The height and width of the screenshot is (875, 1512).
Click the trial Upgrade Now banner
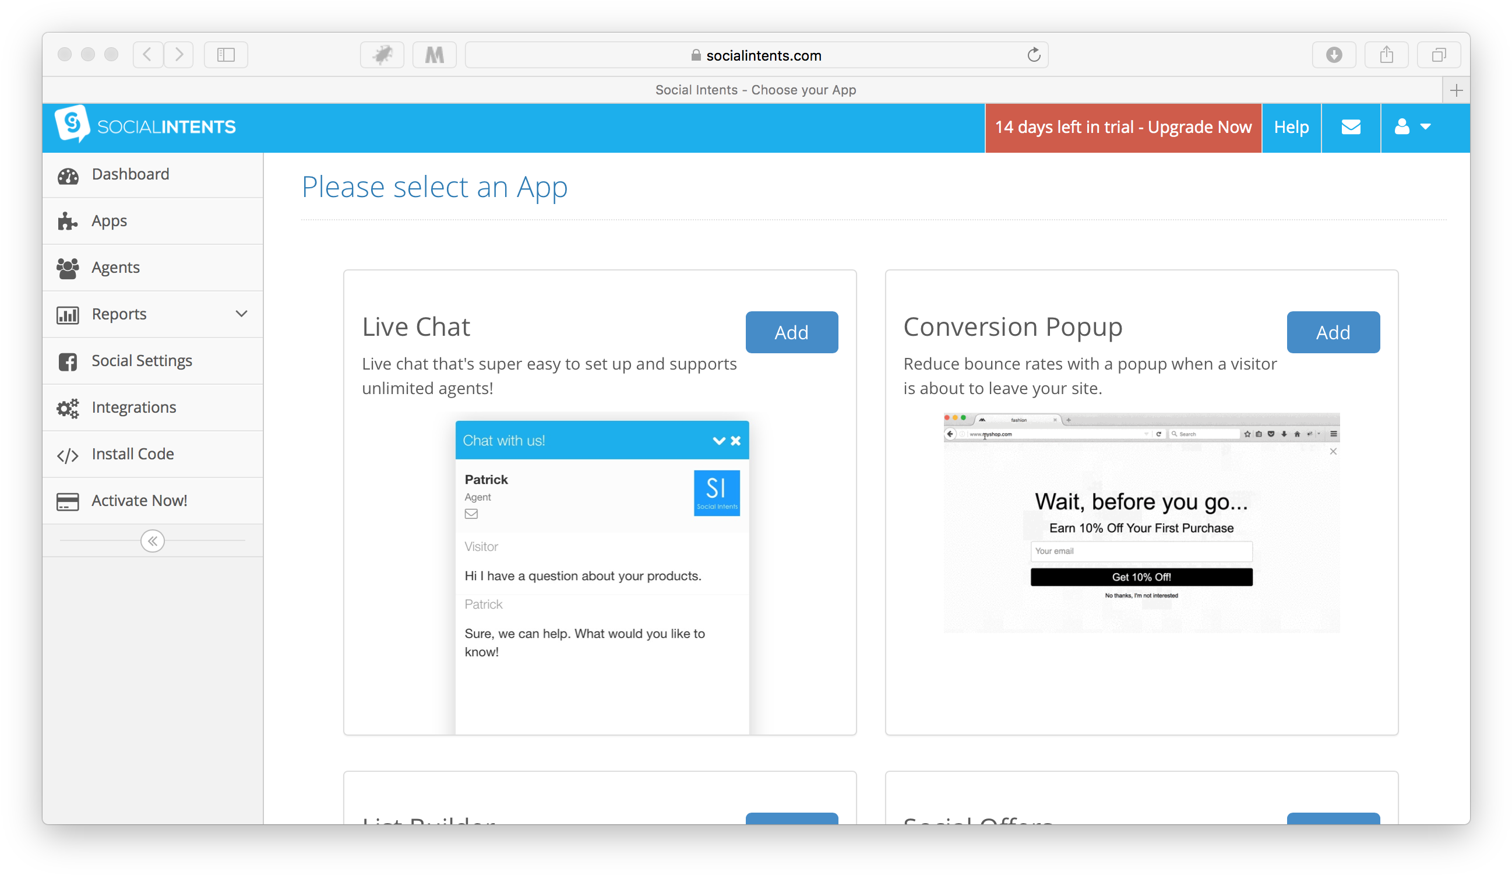click(x=1123, y=127)
